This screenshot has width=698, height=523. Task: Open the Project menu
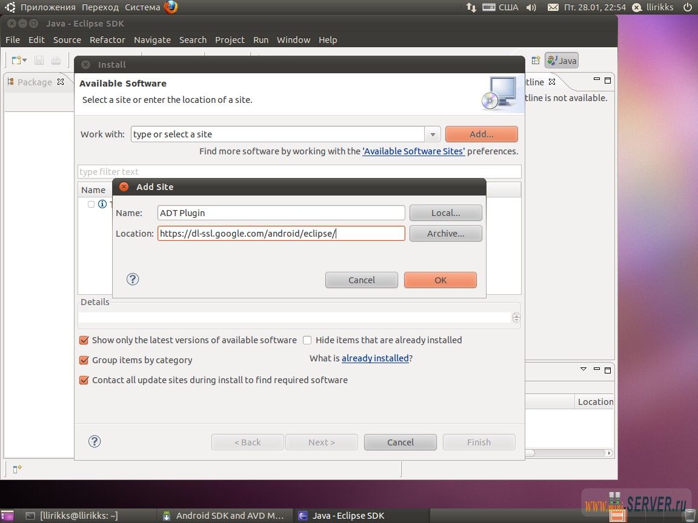[230, 40]
